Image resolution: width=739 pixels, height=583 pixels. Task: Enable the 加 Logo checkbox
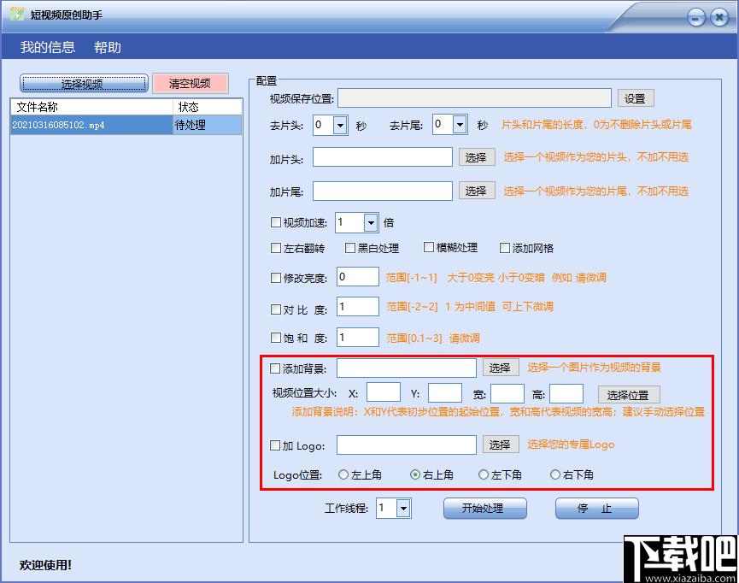click(x=275, y=445)
